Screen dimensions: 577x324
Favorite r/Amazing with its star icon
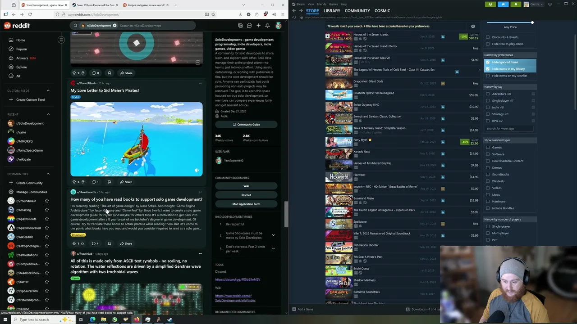(46, 210)
